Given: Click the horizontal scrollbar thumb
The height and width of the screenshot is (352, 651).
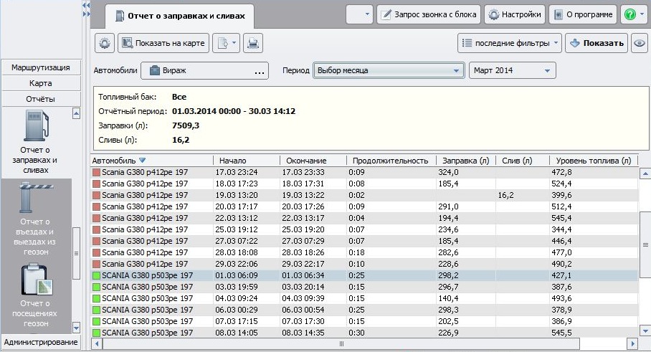Looking at the screenshot, I should (x=341, y=343).
